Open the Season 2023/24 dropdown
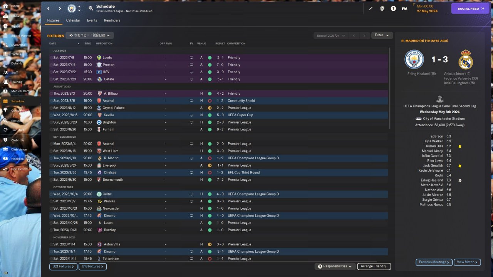Viewport: 493px width, 277px height. pyautogui.click(x=330, y=35)
